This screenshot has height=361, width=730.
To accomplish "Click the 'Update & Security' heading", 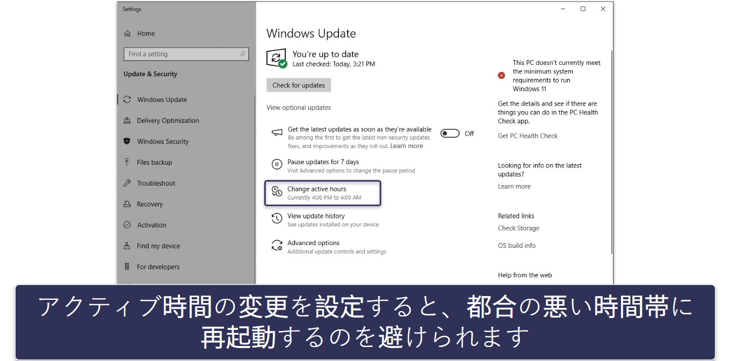I will pyautogui.click(x=150, y=74).
